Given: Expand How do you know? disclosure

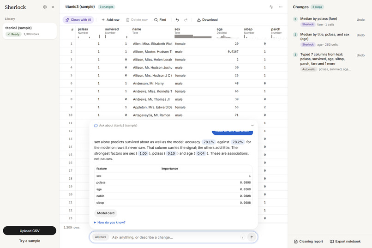Looking at the screenshot, I should click(109, 223).
